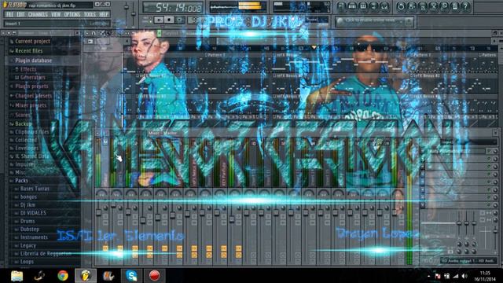Select the Clipboard files folder

tap(32, 132)
